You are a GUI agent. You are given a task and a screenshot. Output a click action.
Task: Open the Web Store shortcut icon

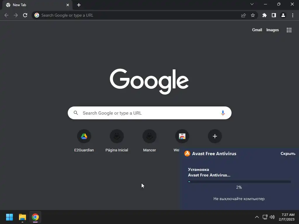pos(182,136)
